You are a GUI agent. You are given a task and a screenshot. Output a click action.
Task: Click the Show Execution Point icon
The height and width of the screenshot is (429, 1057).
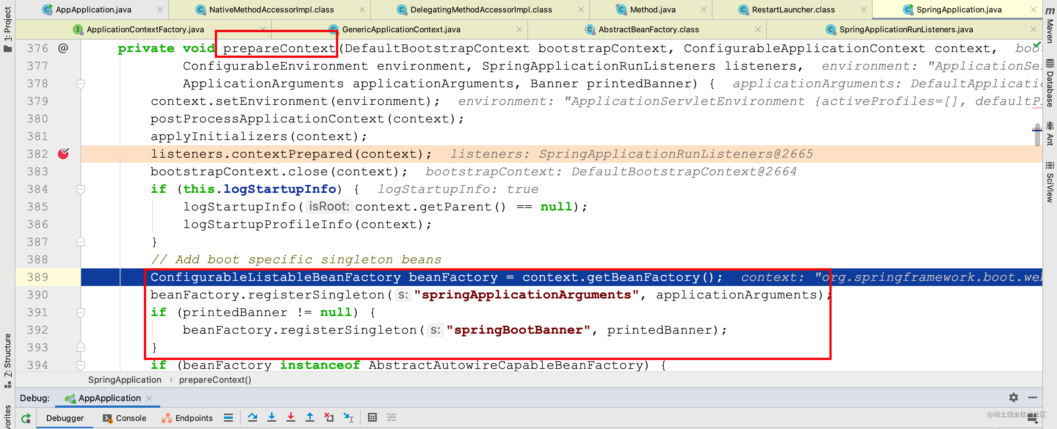[228, 418]
